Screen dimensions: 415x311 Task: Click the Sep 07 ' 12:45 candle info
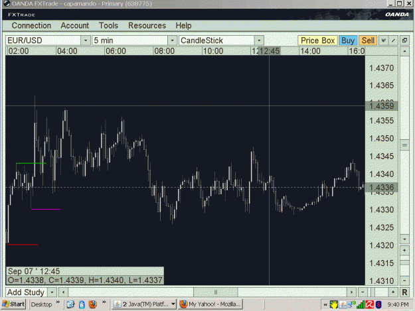[x=34, y=271]
